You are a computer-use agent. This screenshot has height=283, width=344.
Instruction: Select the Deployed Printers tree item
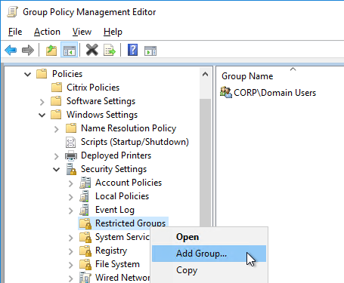(116, 155)
